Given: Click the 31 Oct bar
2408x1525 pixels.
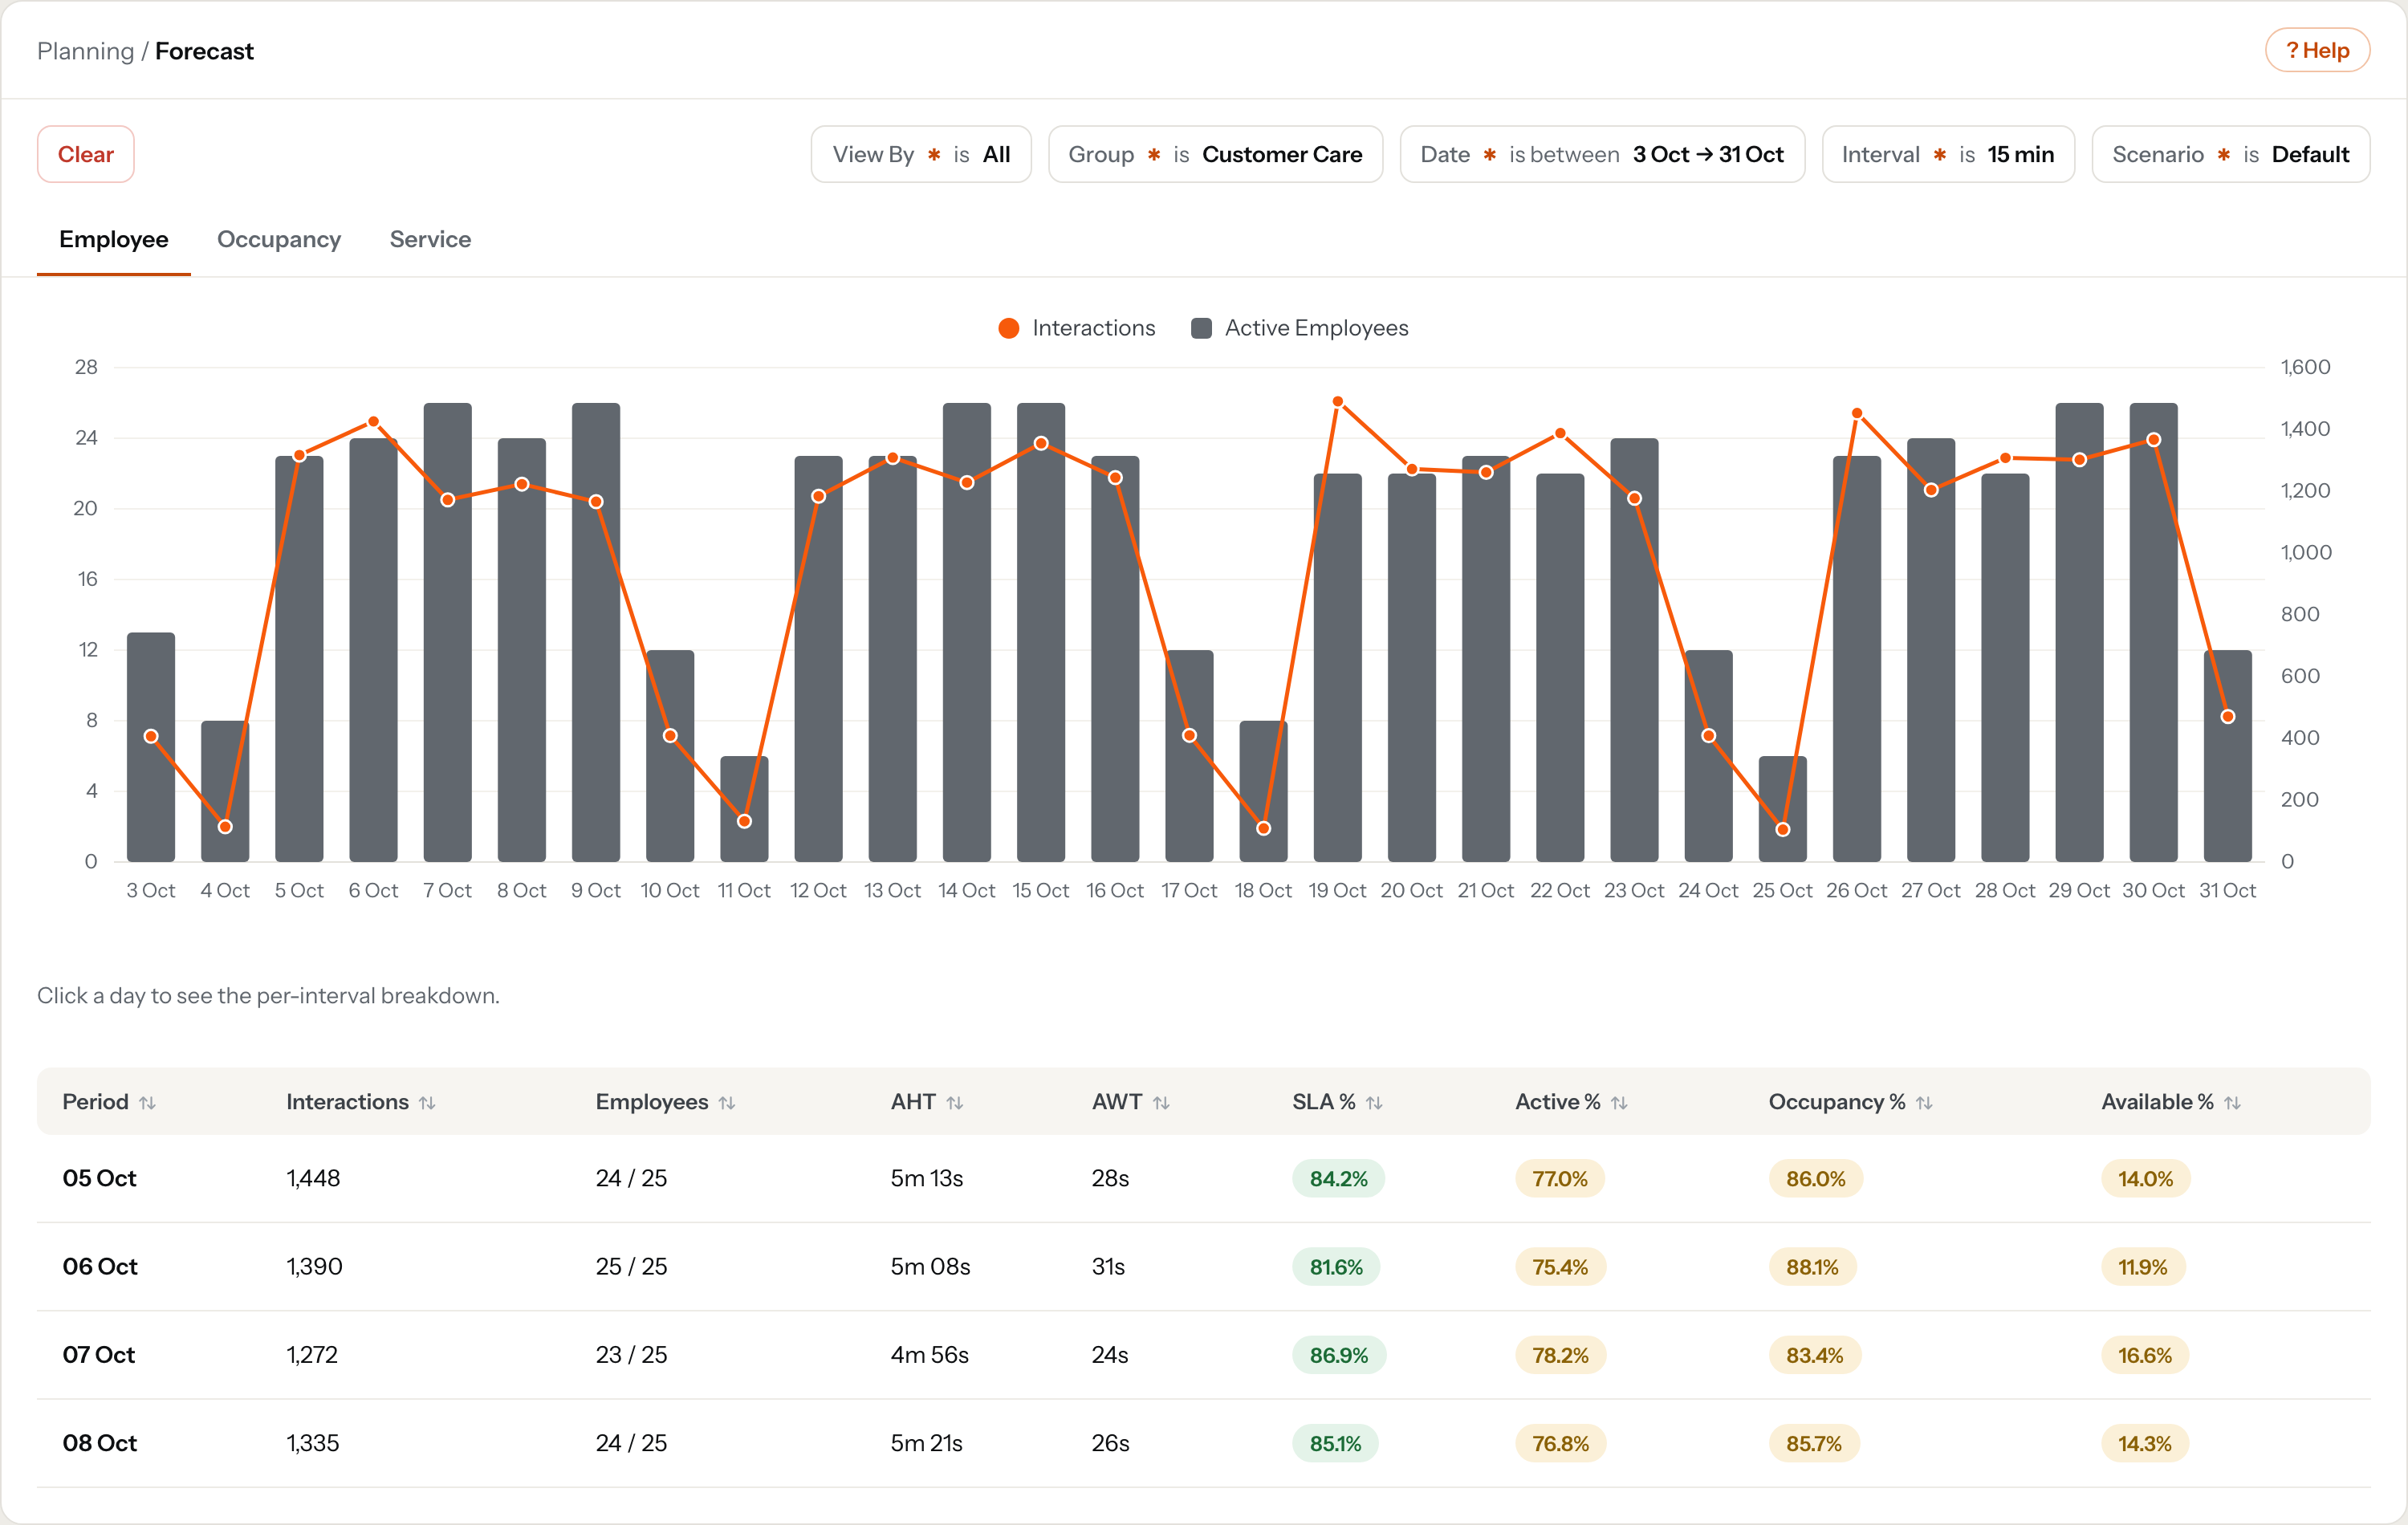Looking at the screenshot, I should 2228,755.
